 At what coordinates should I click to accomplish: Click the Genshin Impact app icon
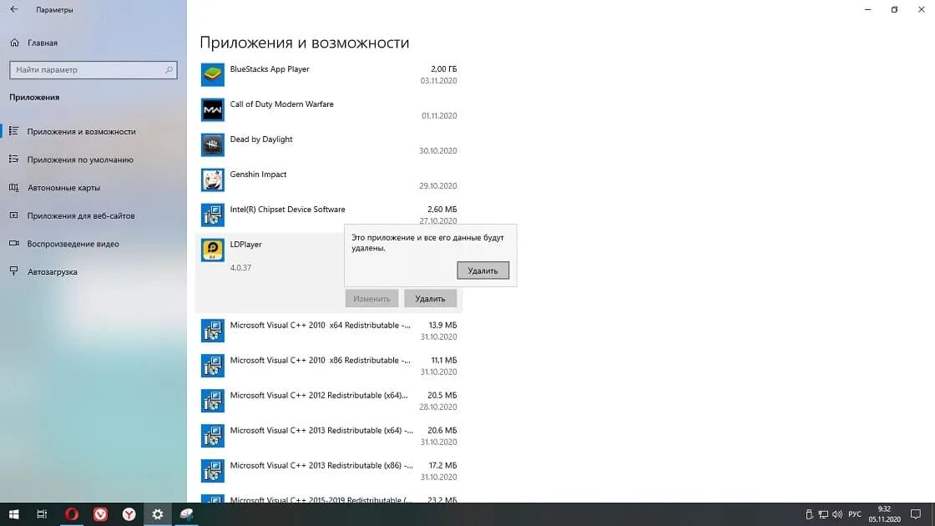click(x=212, y=180)
